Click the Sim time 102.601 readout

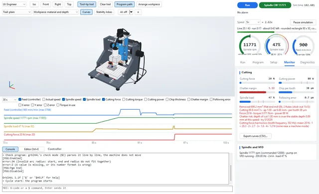[304, 5]
